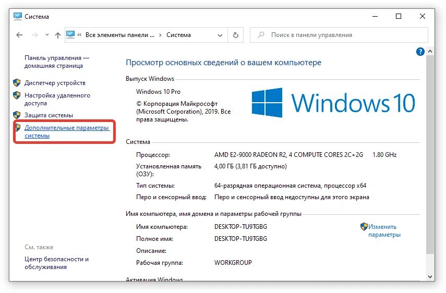
Task: Open Настройка удаленного доступа link
Action: click(x=57, y=99)
